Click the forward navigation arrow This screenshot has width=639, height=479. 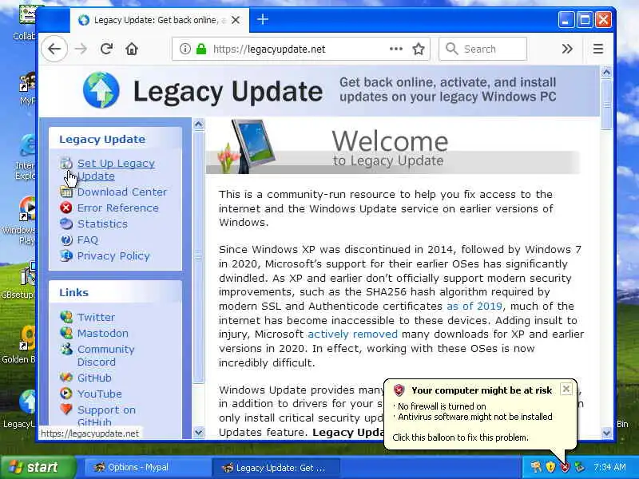tap(81, 49)
